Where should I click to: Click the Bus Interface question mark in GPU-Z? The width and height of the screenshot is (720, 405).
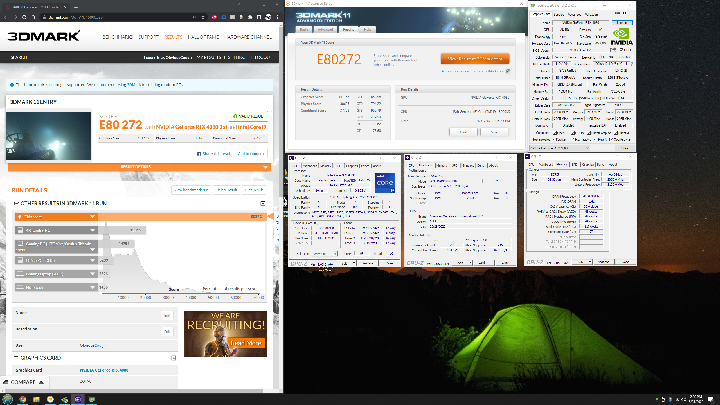(631, 64)
